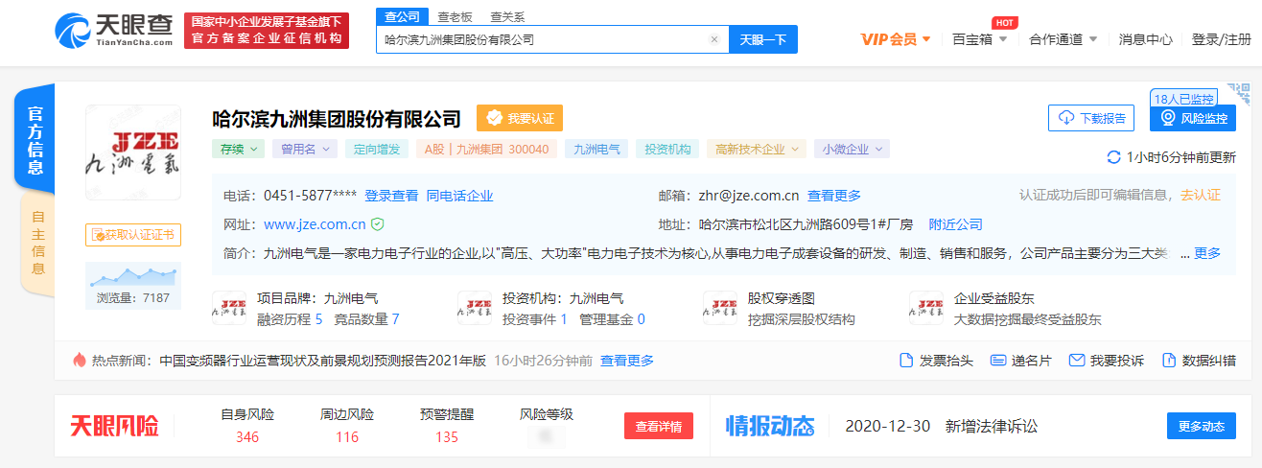Click the 情报动态 logo
1262x468 pixels.
[x=769, y=426]
